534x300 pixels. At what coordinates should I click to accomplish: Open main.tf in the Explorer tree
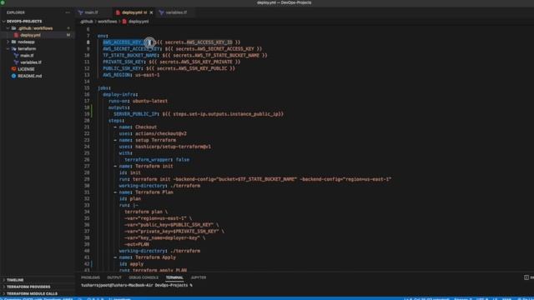pos(27,56)
